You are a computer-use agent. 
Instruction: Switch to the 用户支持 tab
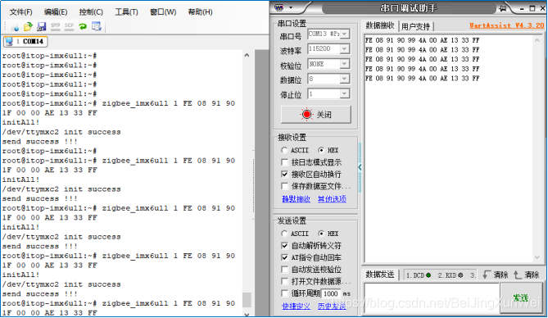click(415, 26)
